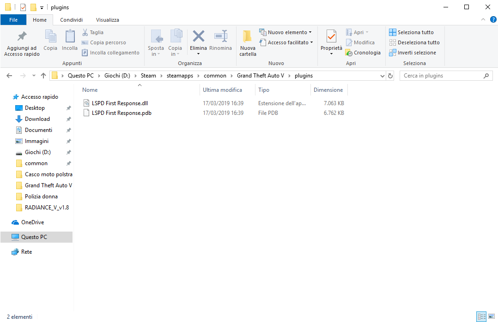This screenshot has width=498, height=322.
Task: Click the quick access Properties toolbar icon
Action: tap(23, 7)
